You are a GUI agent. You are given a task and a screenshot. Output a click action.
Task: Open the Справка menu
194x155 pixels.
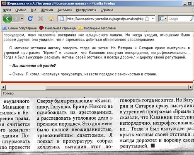[107, 10]
